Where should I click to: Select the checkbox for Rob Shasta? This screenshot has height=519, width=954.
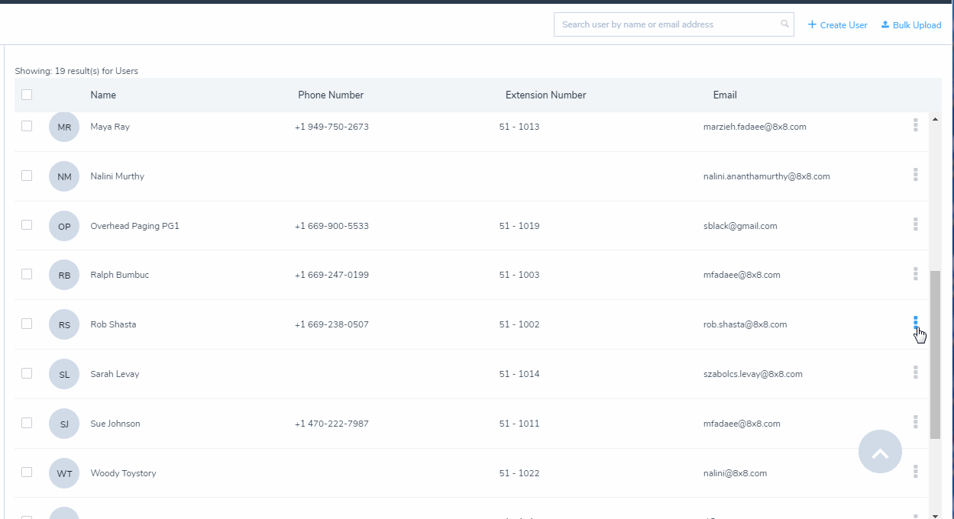click(27, 324)
